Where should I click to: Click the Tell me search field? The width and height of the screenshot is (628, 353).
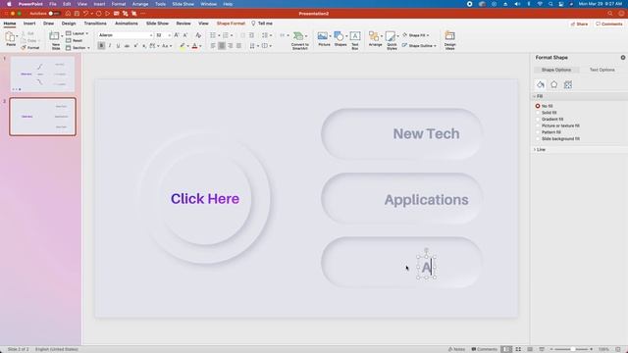click(x=262, y=24)
